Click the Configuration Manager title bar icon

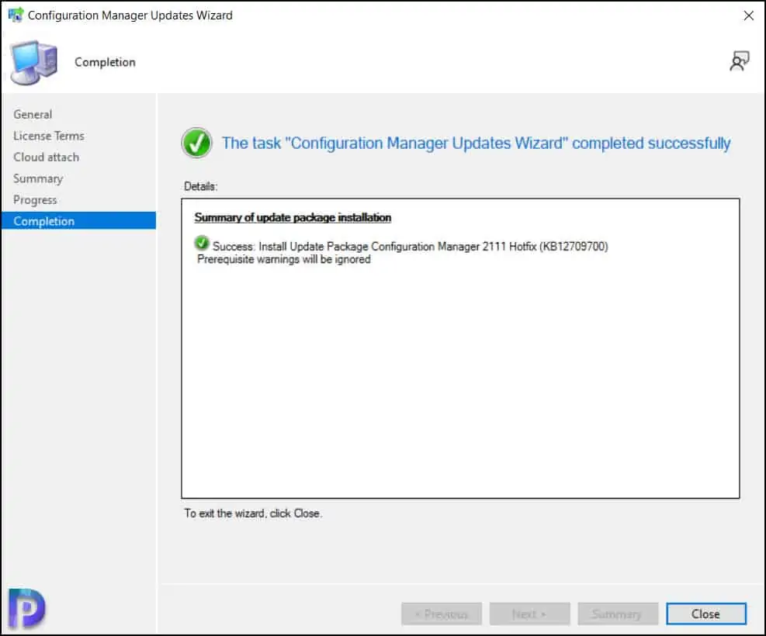16,16
